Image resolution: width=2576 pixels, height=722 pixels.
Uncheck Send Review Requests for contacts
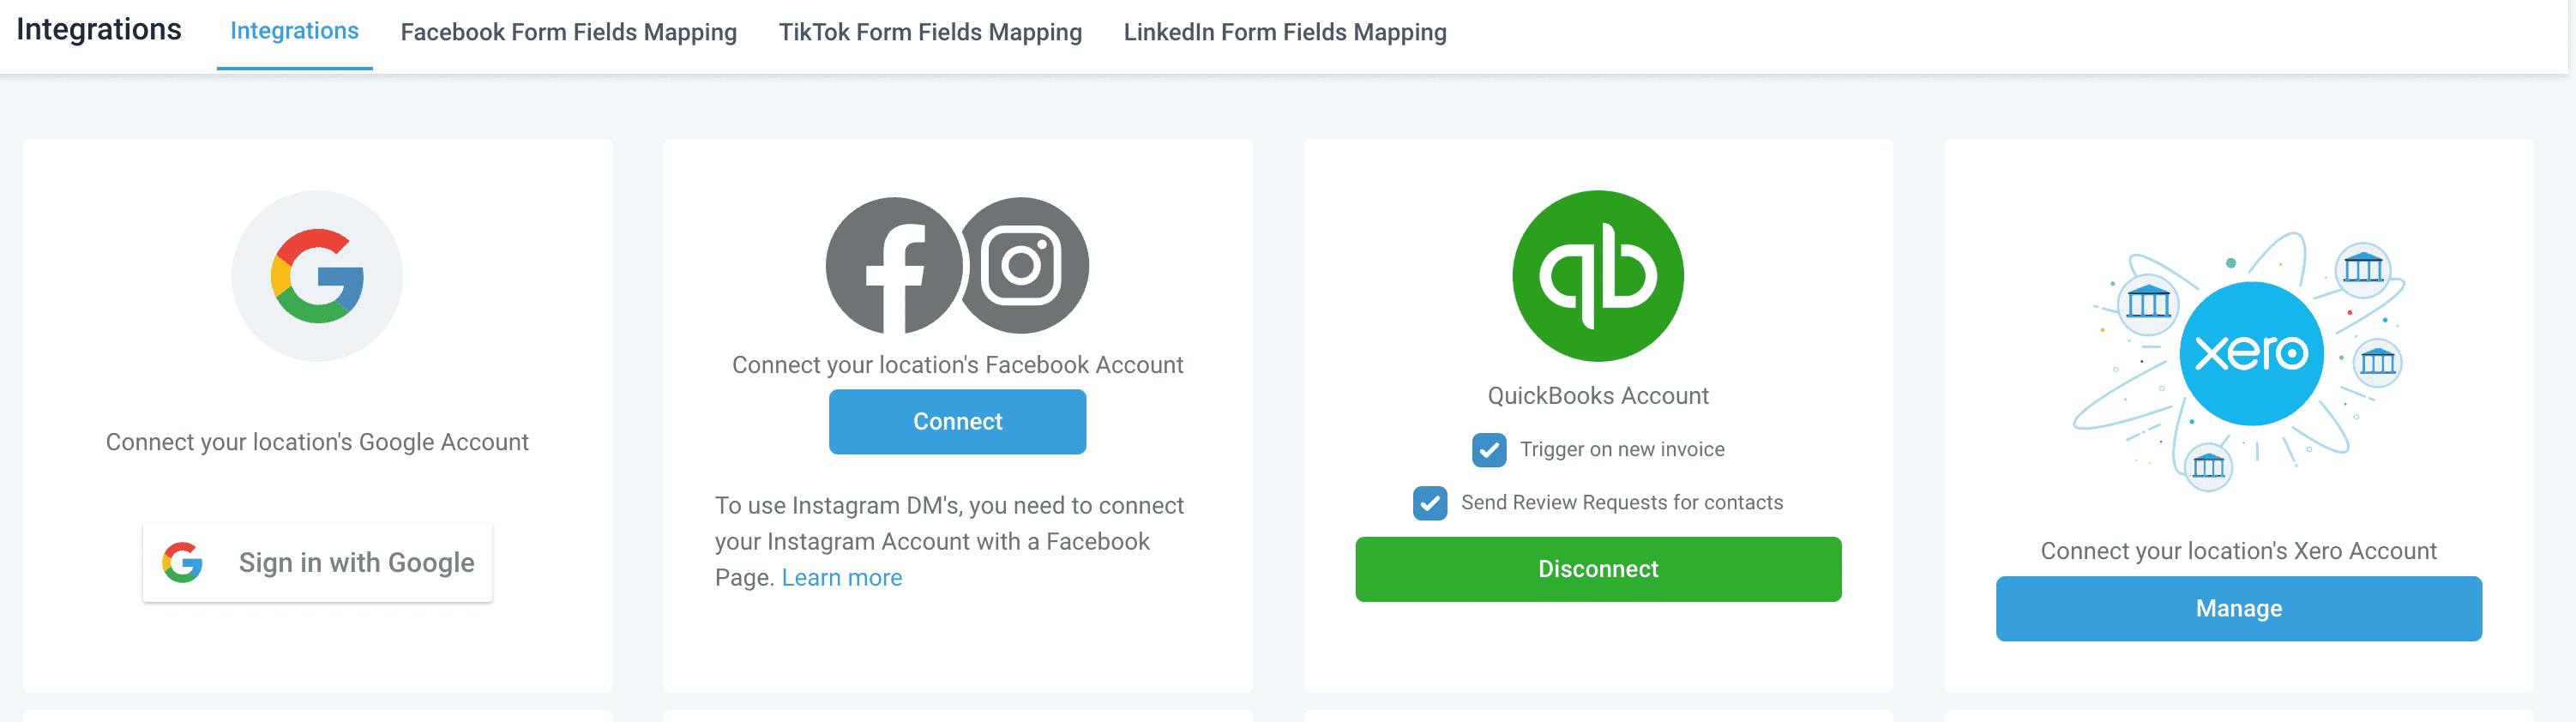point(1430,503)
